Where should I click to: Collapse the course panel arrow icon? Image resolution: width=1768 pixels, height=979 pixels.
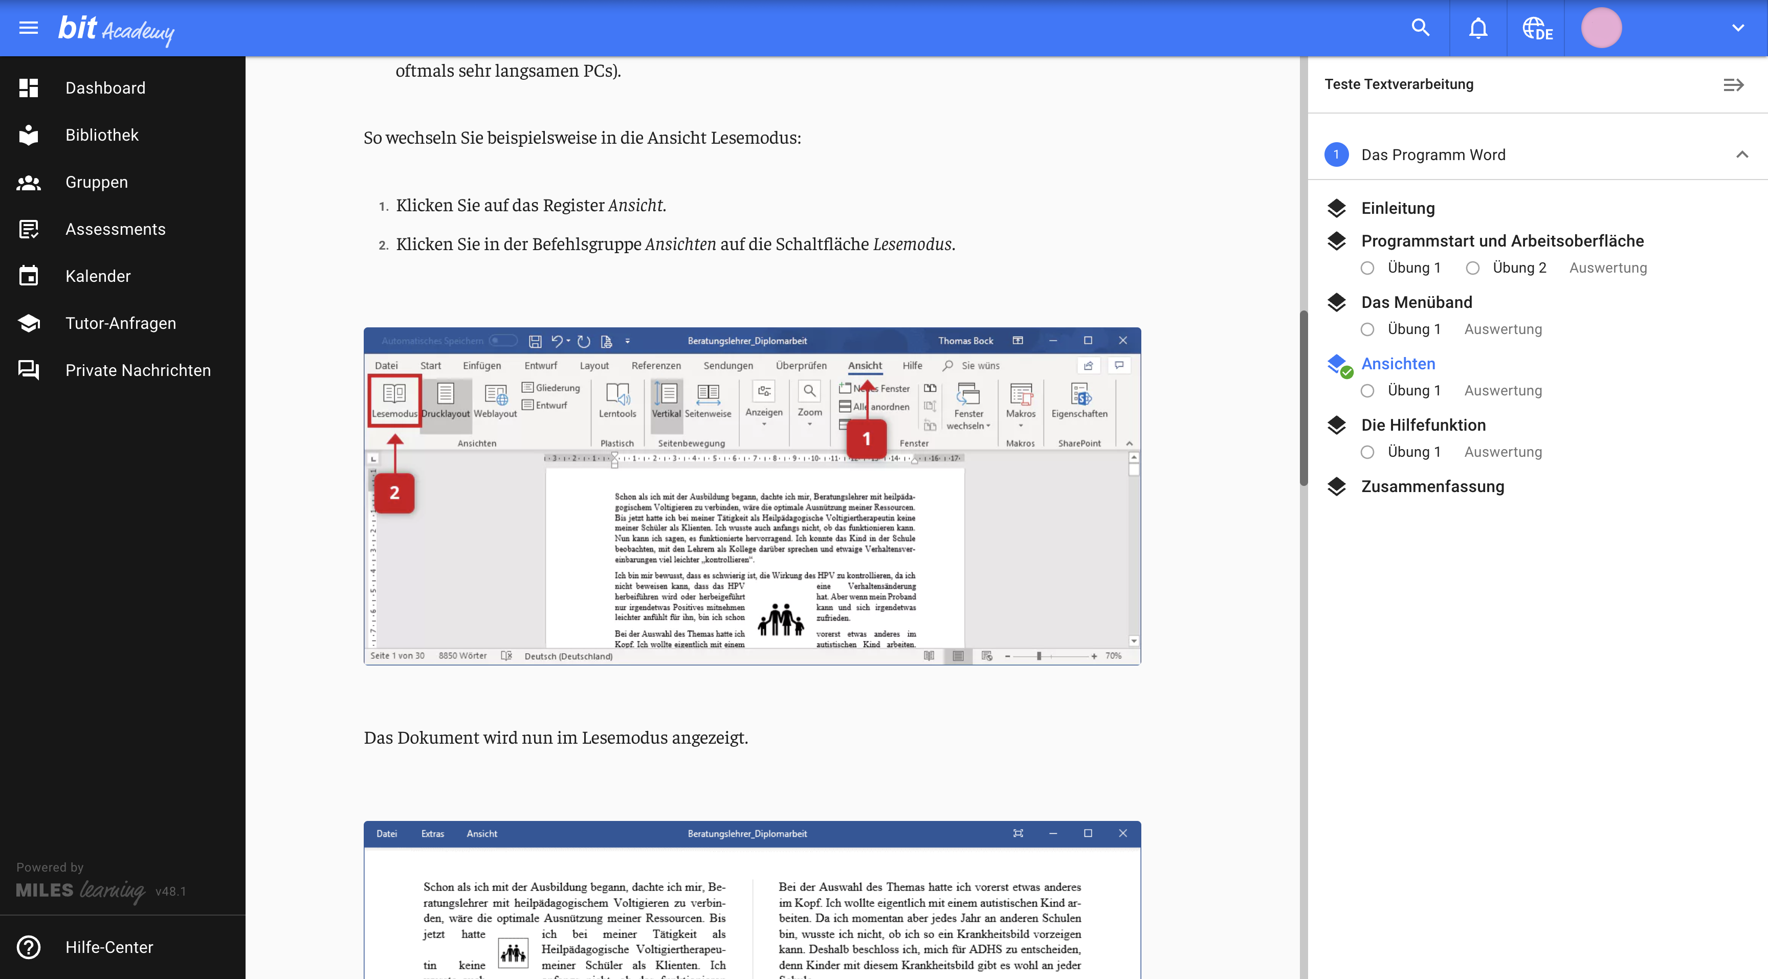click(x=1733, y=84)
